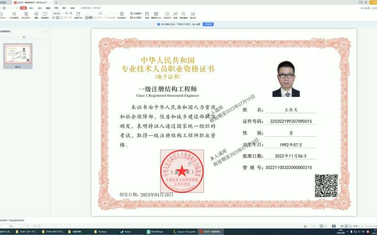Screen dimensions: 377x235
Task: Switch to the Insert ribbon tab
Action: pyautogui.click(x=32, y=8)
